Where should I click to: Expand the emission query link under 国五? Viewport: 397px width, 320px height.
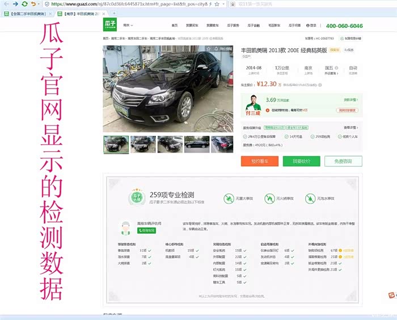click(331, 74)
